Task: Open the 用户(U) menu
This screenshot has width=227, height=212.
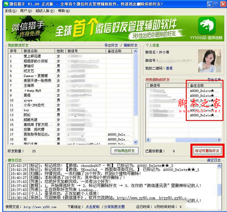Action: 26,11
